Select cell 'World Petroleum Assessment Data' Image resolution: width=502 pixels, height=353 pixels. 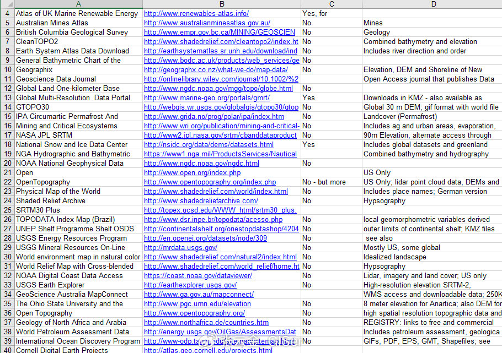(x=78, y=332)
